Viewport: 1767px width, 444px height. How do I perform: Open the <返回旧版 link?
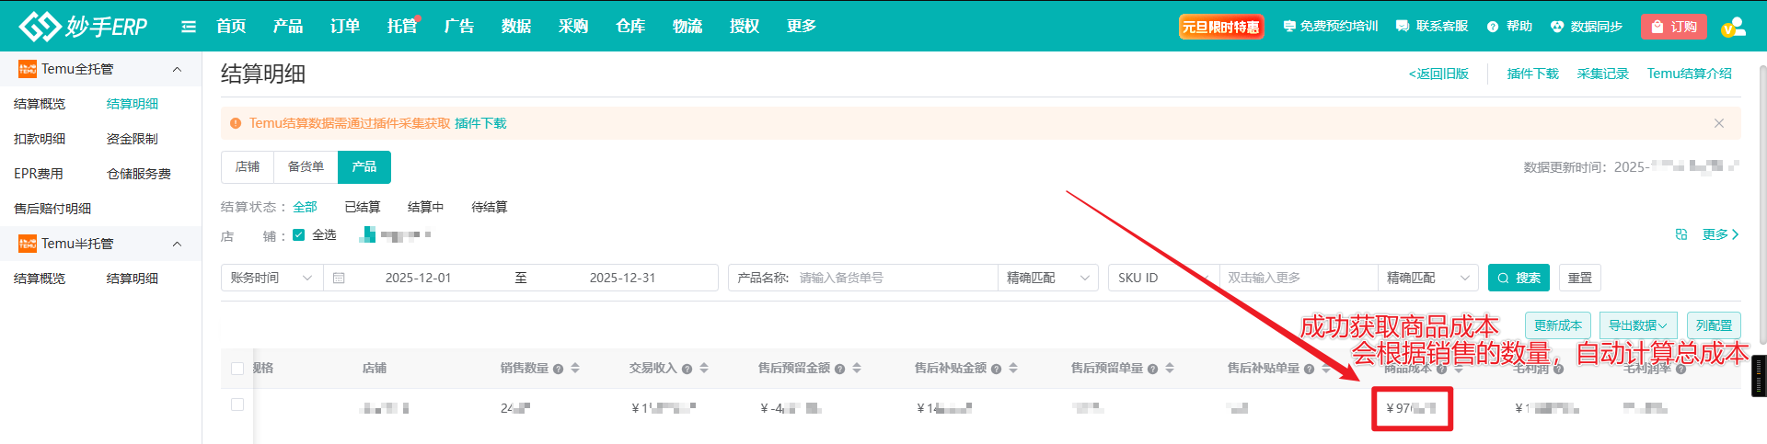pos(1438,74)
